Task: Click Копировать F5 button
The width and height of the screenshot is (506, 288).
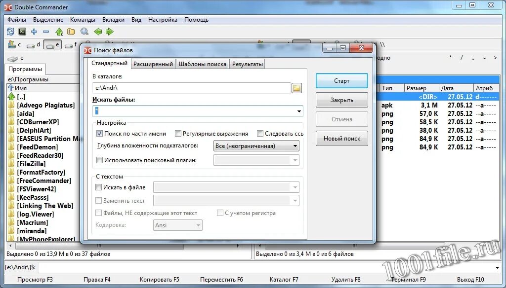Action: 160,280
